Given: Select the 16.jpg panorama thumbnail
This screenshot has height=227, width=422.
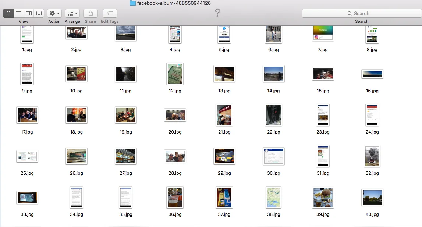Looking at the screenshot, I should pyautogui.click(x=372, y=74).
